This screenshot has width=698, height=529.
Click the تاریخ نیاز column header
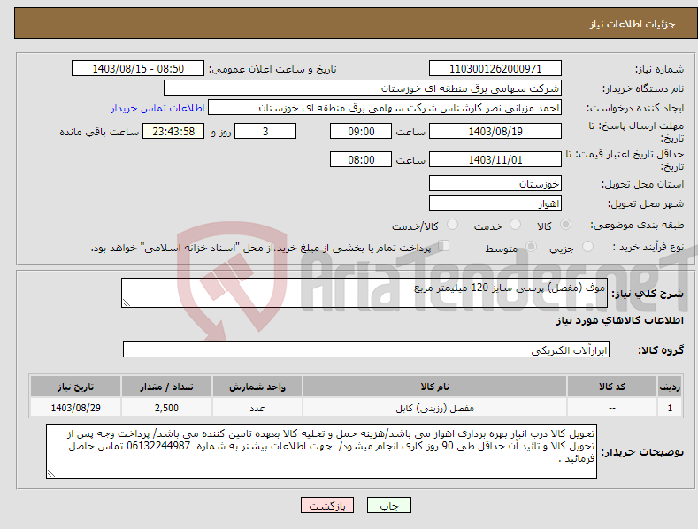[75, 387]
